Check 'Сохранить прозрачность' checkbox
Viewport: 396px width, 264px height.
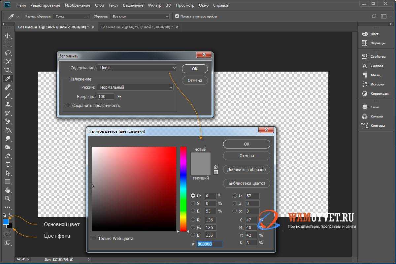coord(68,105)
